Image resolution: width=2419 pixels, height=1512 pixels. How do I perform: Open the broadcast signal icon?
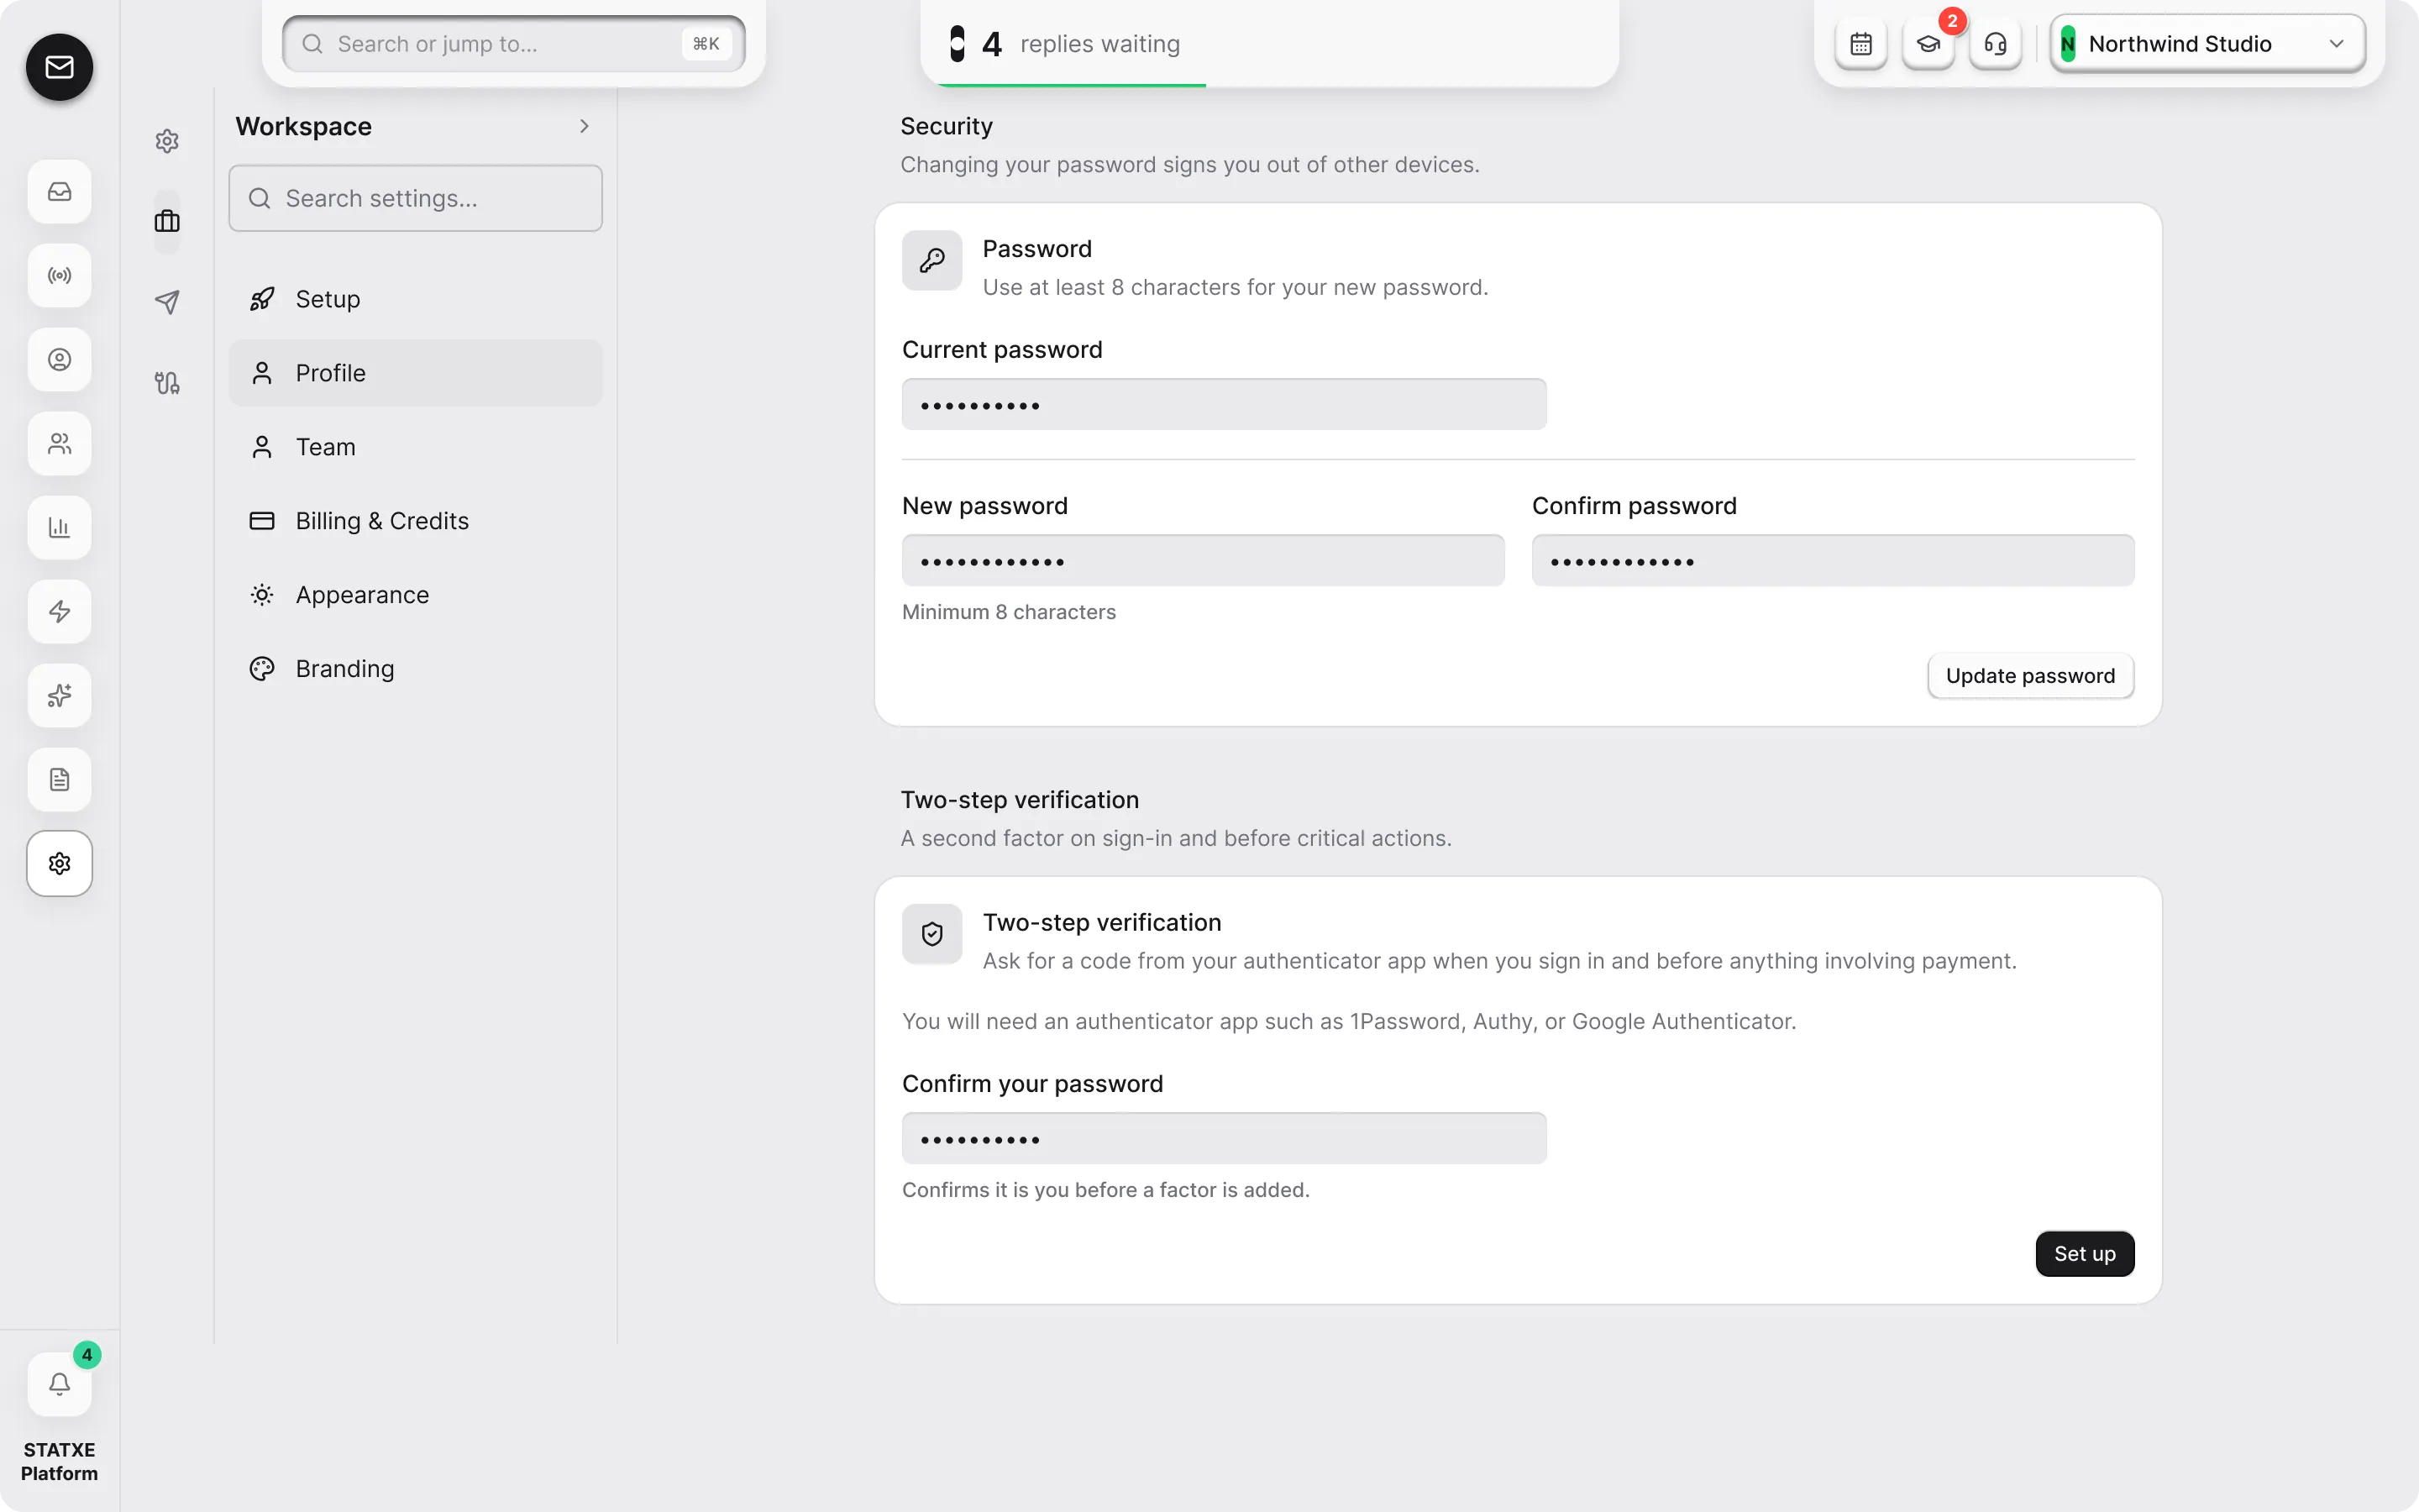[x=59, y=275]
